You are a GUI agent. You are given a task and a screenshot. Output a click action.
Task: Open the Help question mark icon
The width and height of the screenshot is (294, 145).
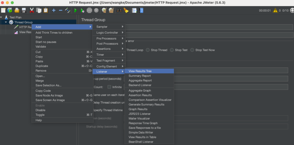point(141,10)
